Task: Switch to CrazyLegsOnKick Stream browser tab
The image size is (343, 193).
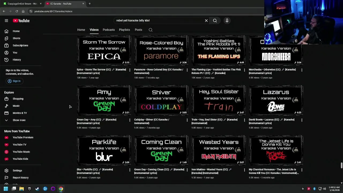Action: point(22,4)
